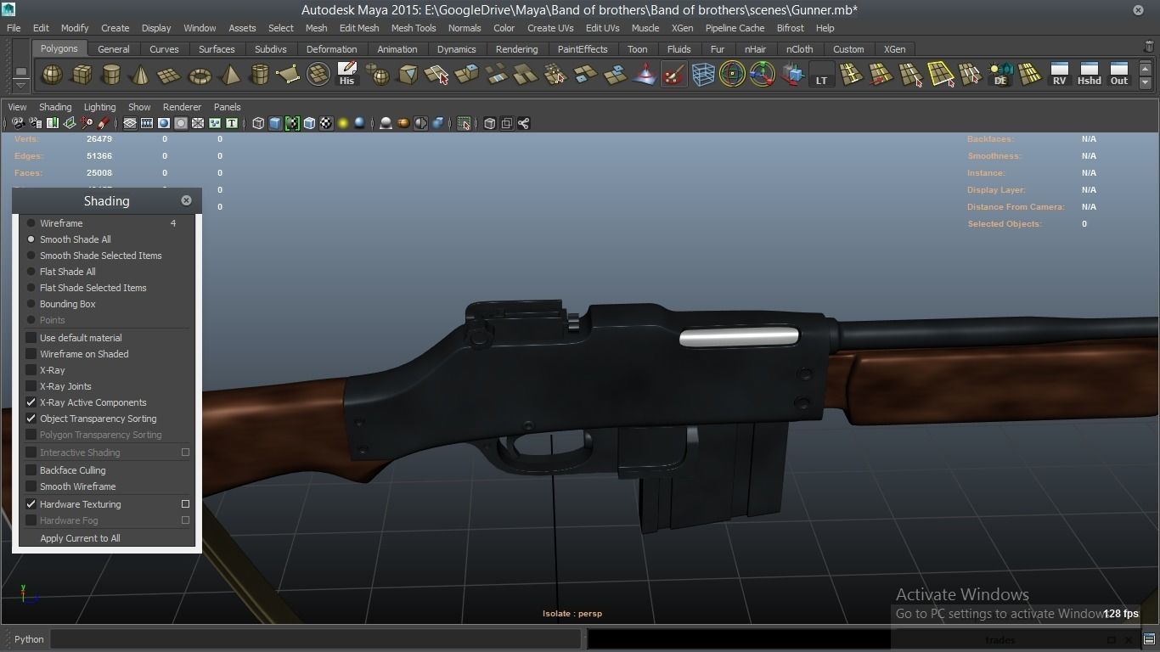This screenshot has height=652, width=1160.
Task: Switch to the Dynamics shelf tab
Action: (x=456, y=49)
